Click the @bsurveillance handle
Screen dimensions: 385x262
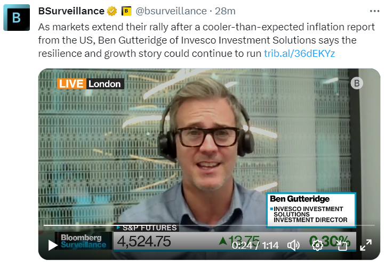pos(171,11)
